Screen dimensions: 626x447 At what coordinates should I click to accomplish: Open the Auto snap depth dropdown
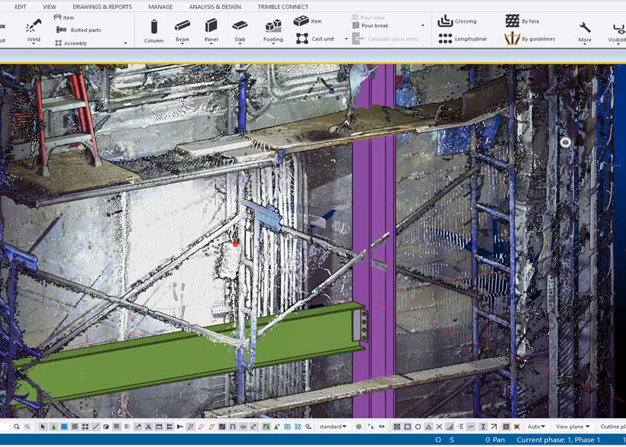(x=536, y=426)
